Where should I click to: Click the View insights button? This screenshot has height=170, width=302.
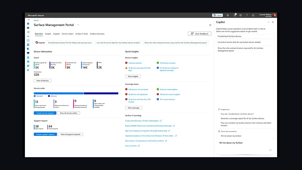tap(133, 76)
